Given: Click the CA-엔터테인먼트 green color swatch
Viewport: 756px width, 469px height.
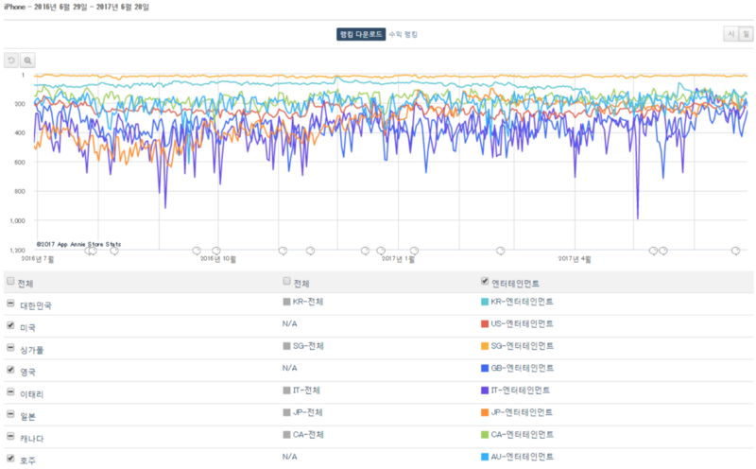Looking at the screenshot, I should [485, 435].
